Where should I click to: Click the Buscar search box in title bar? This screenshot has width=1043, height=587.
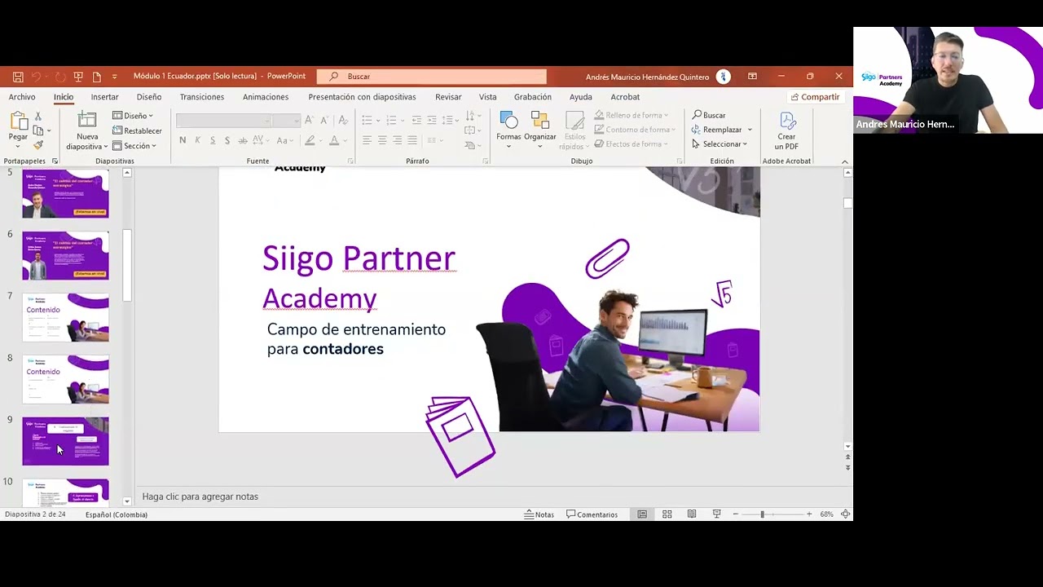[x=432, y=77]
